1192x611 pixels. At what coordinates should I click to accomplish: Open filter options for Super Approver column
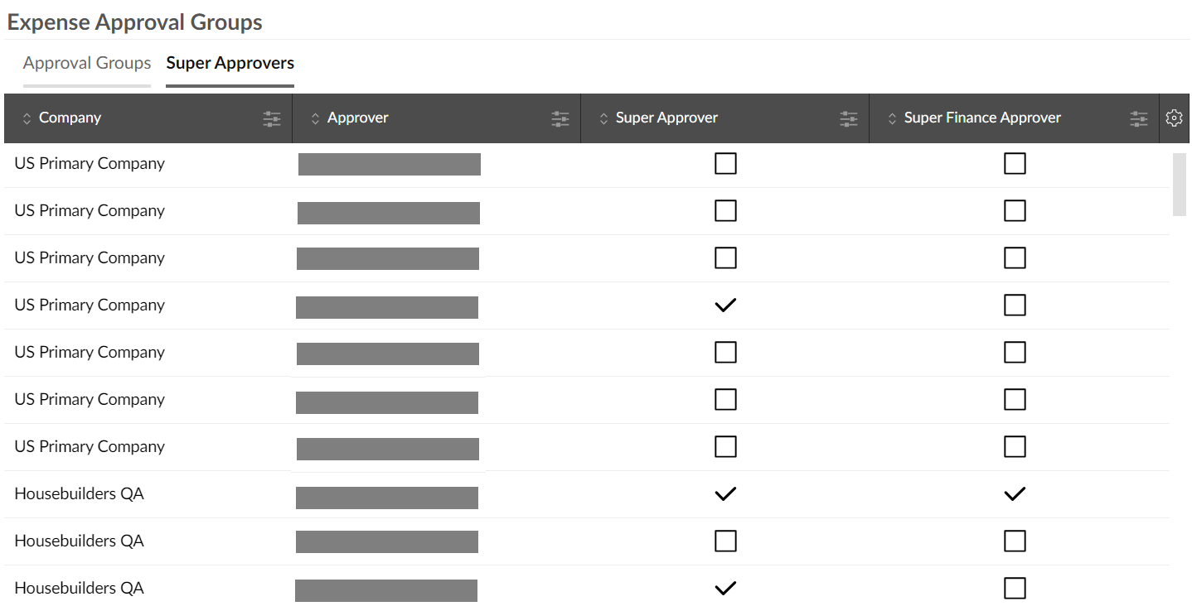[849, 119]
